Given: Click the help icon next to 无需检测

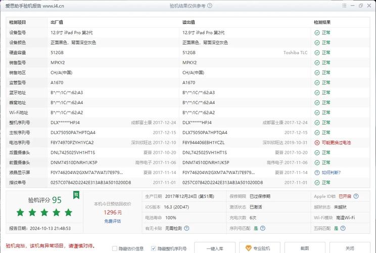Looking at the screenshot, I should tap(186, 228).
